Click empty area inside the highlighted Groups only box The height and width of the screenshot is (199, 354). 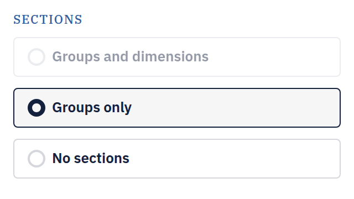click(235, 108)
